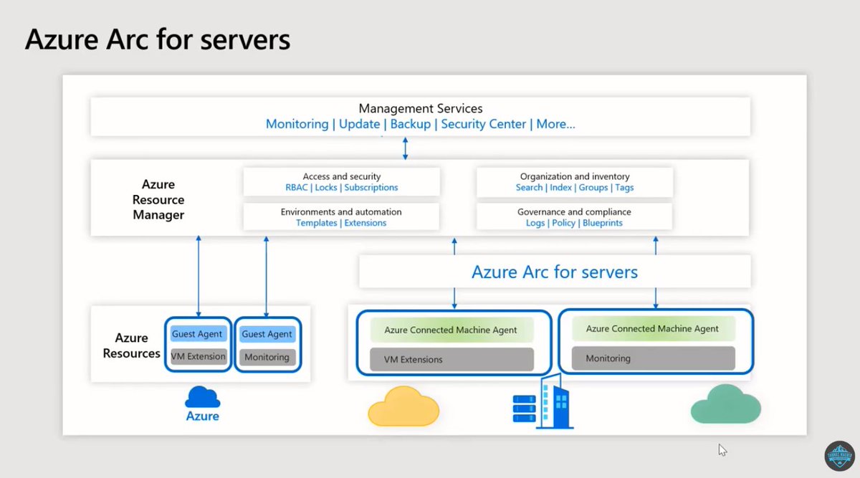Select the Index link
The width and height of the screenshot is (860, 478).
click(560, 188)
